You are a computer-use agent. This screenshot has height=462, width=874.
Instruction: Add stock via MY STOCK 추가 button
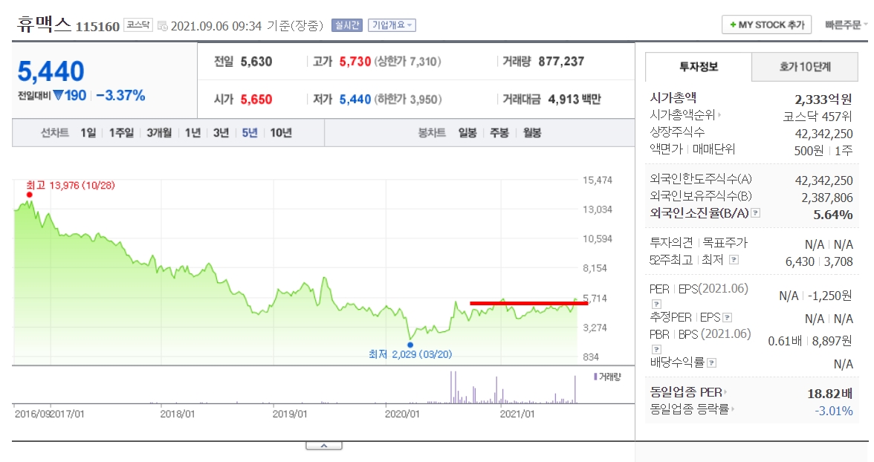766,25
